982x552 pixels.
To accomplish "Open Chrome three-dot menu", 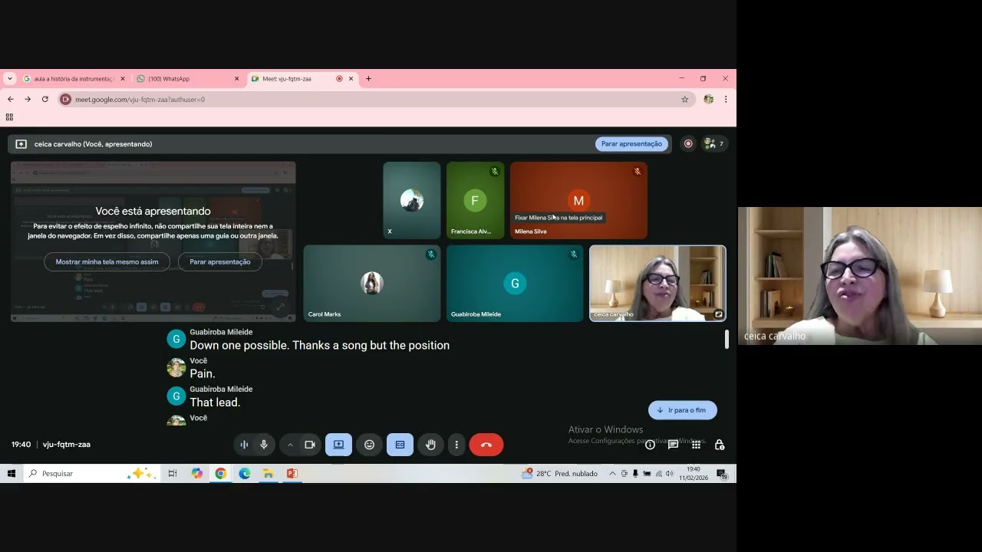I will pos(725,99).
